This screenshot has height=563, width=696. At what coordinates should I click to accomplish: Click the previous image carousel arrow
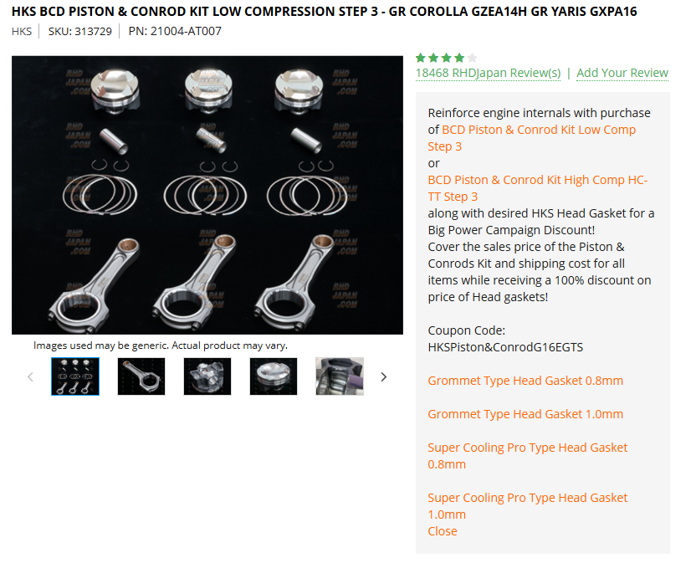coord(30,377)
